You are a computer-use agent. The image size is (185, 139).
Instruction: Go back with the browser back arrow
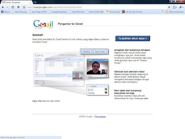(3, 7)
